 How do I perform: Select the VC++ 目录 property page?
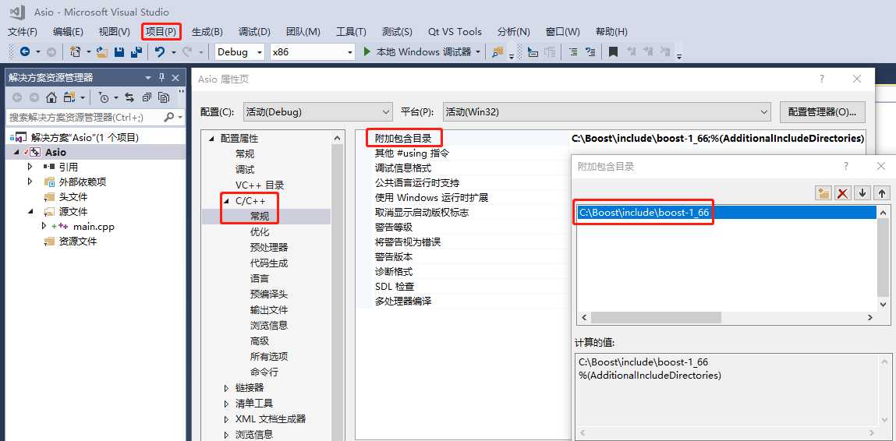click(x=260, y=185)
